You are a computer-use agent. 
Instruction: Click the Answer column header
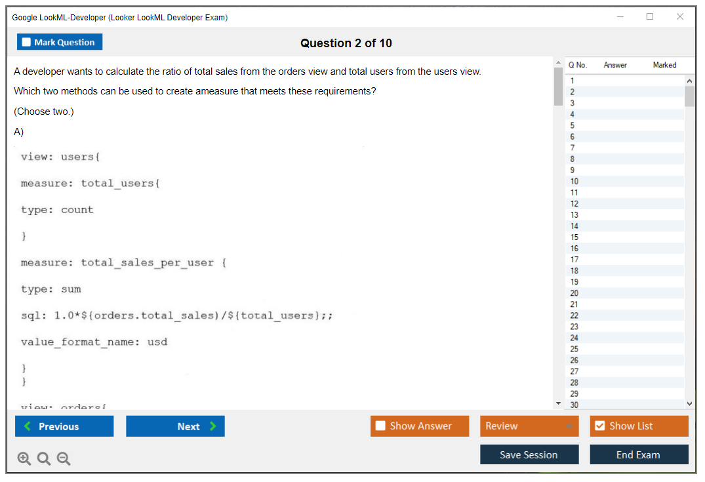coord(615,65)
